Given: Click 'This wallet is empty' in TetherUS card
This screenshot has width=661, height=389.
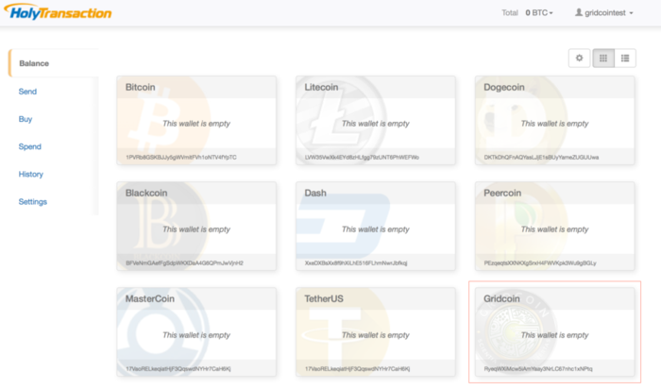Looking at the screenshot, I should [376, 335].
